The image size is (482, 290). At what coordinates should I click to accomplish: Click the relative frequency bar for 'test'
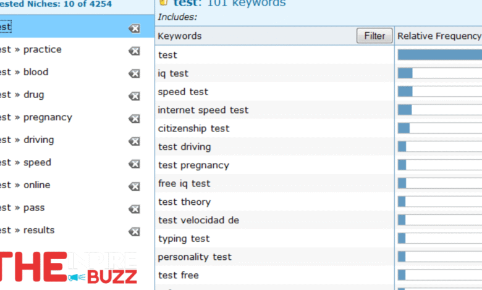(439, 55)
